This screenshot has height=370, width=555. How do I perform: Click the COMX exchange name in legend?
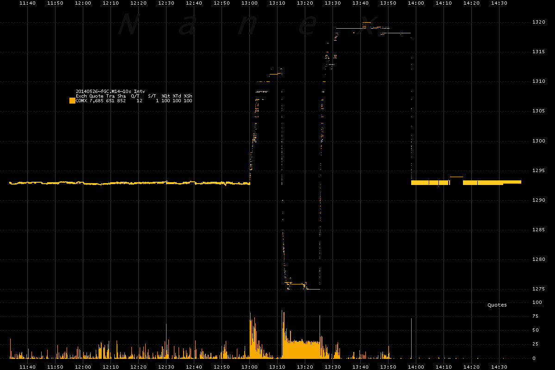81,100
